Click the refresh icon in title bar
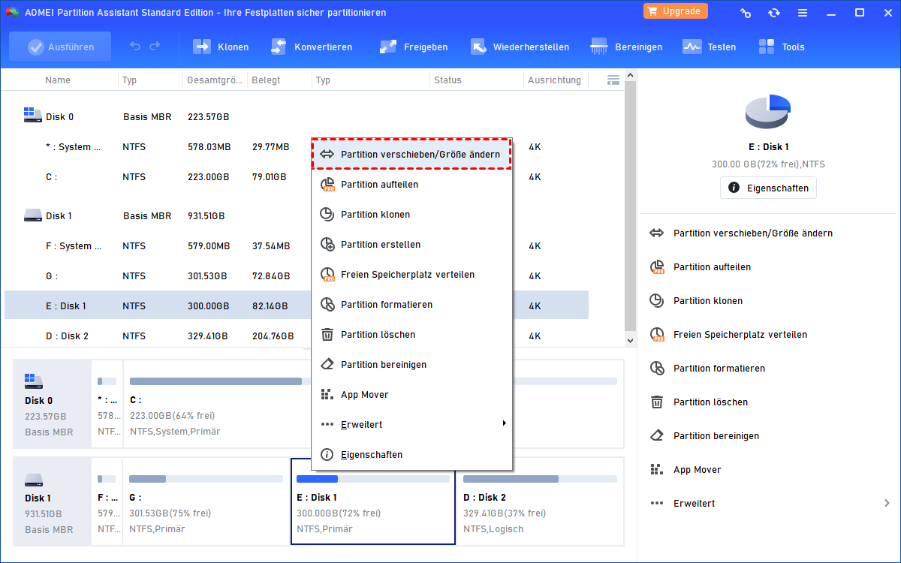The width and height of the screenshot is (901, 563). click(773, 13)
